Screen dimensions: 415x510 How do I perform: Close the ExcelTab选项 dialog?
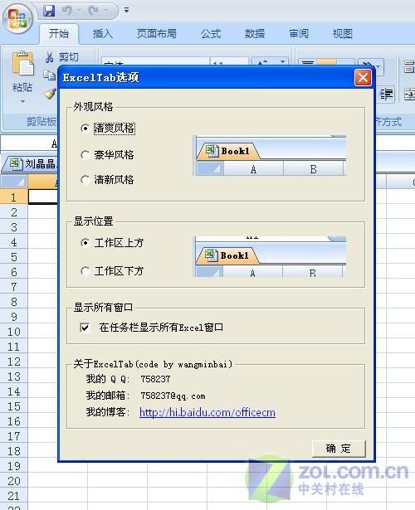coord(363,78)
